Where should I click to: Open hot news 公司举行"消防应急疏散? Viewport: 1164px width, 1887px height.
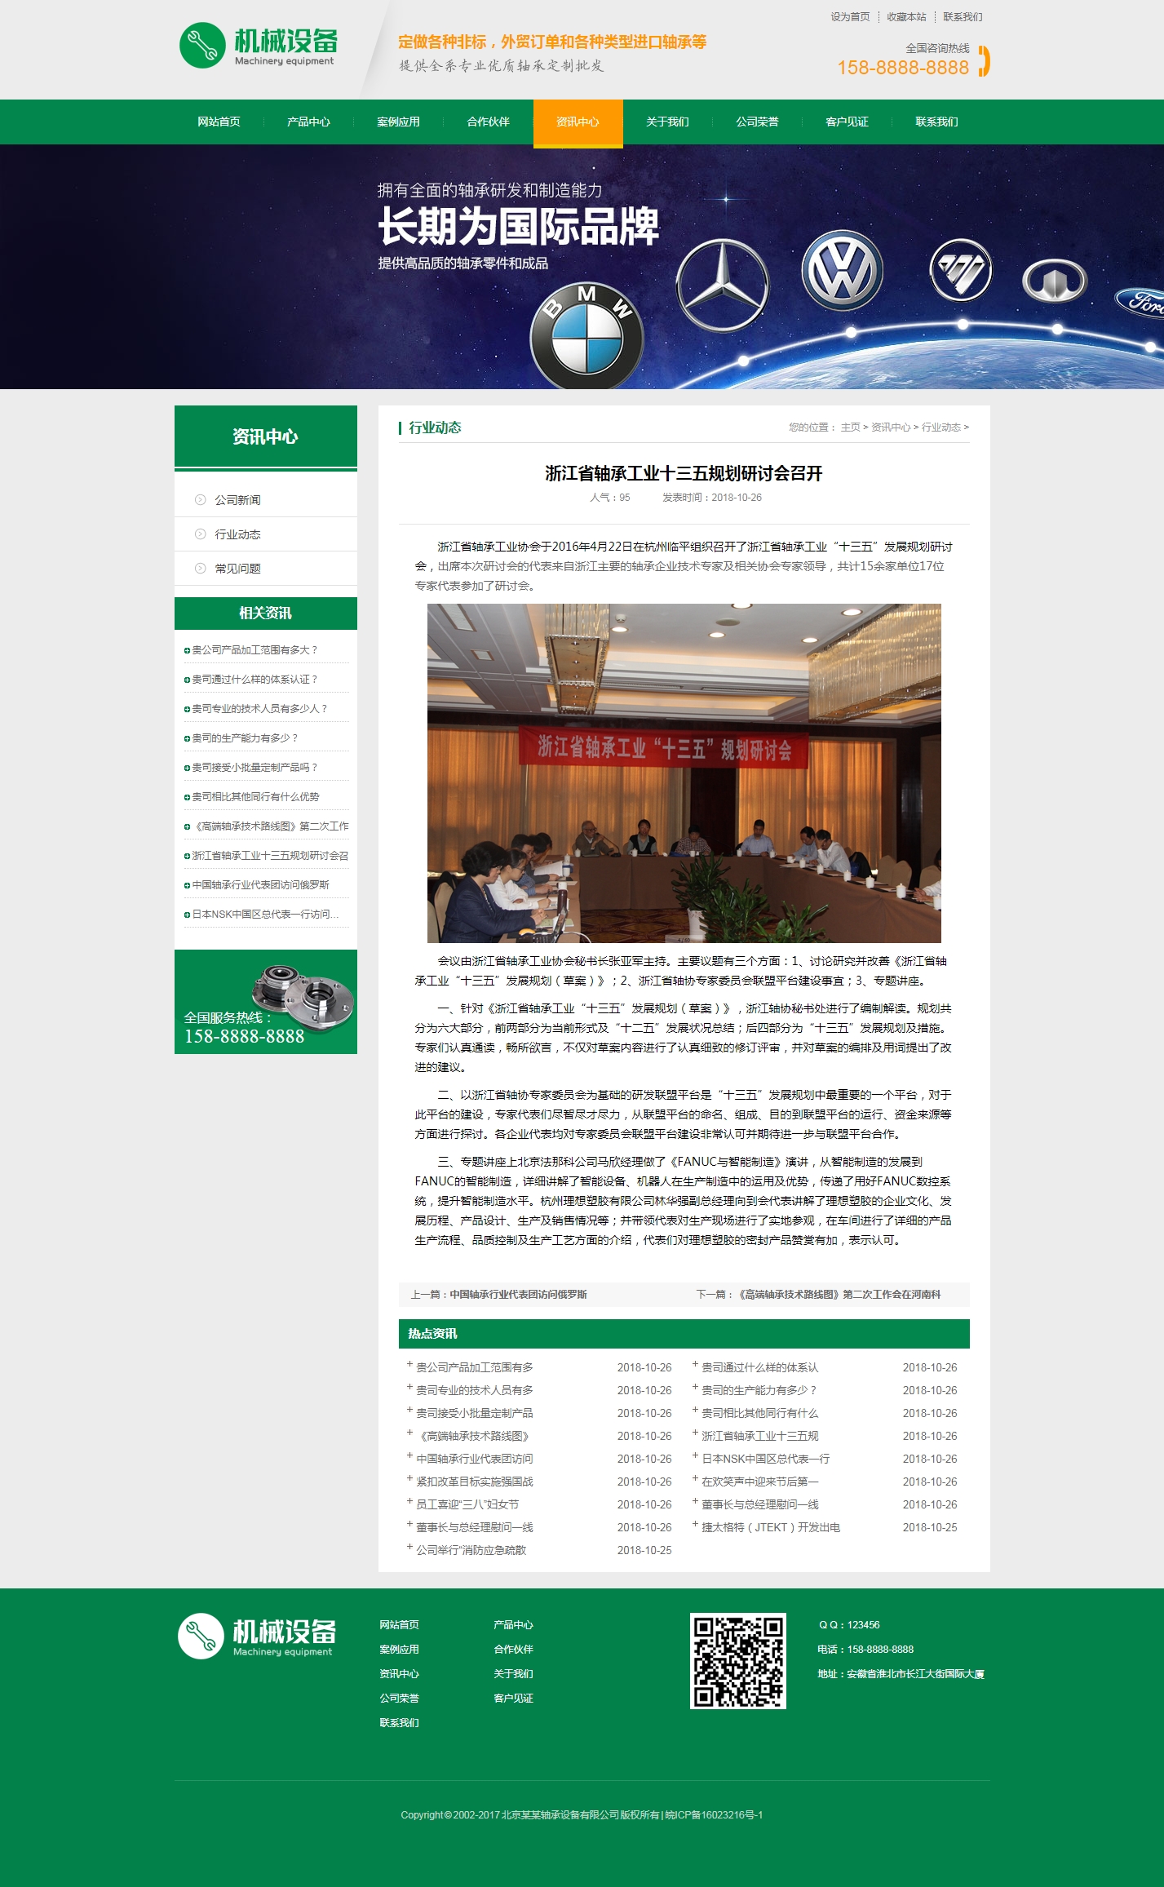(471, 1551)
